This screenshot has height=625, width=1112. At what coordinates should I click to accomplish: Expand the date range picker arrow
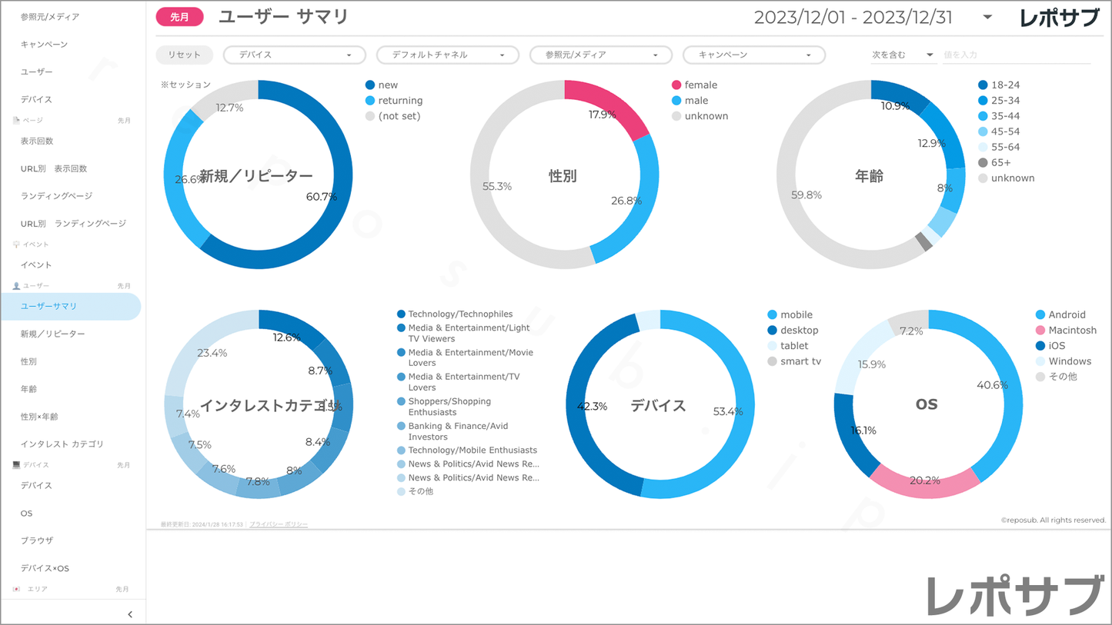pyautogui.click(x=987, y=17)
